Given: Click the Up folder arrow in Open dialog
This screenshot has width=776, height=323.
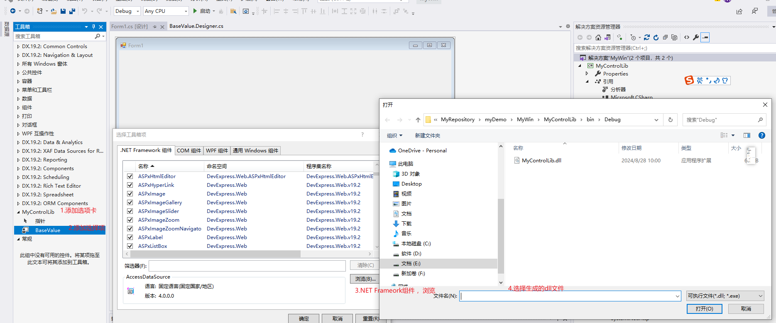Looking at the screenshot, I should pos(418,120).
